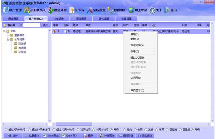
Task: Select 当天访问 radio button
Action: point(78,130)
